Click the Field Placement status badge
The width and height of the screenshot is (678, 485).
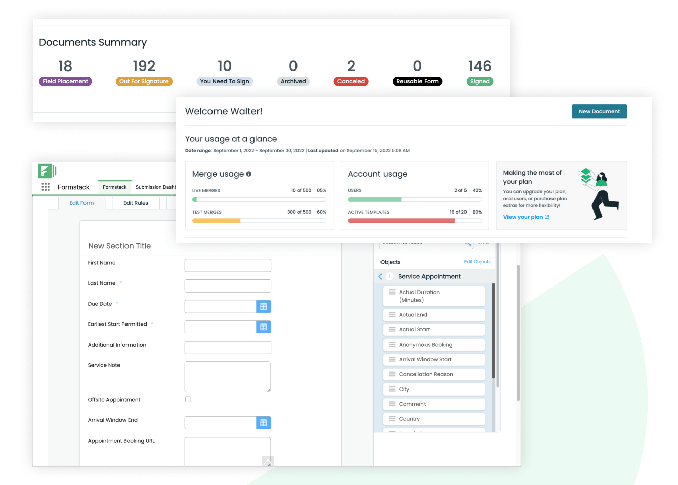tap(65, 81)
